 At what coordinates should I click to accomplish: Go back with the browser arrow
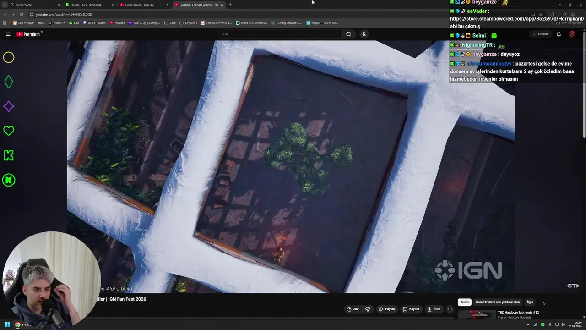pyautogui.click(x=5, y=14)
